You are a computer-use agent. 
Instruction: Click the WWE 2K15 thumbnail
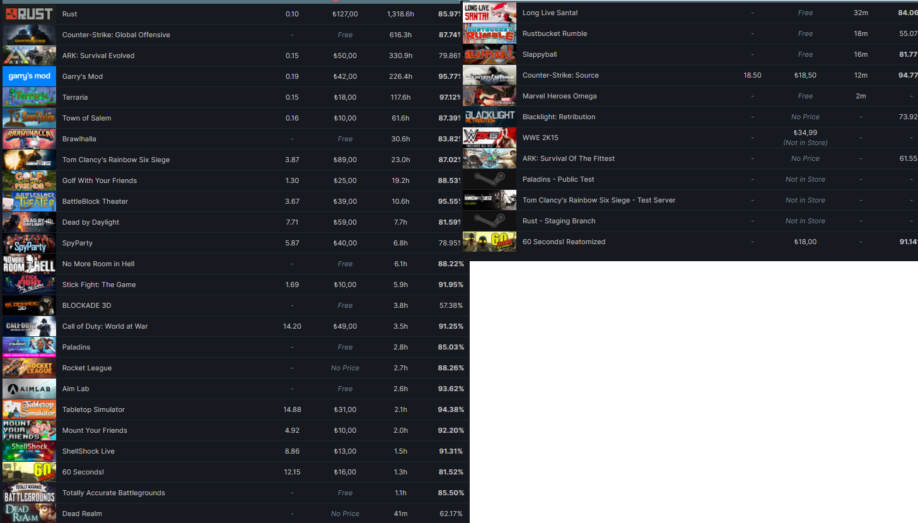click(489, 138)
